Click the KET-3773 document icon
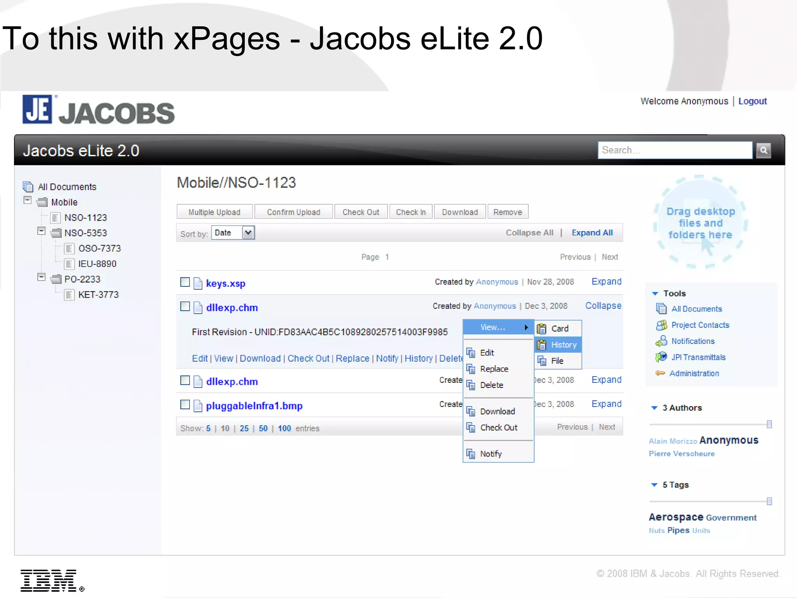 [x=69, y=295]
